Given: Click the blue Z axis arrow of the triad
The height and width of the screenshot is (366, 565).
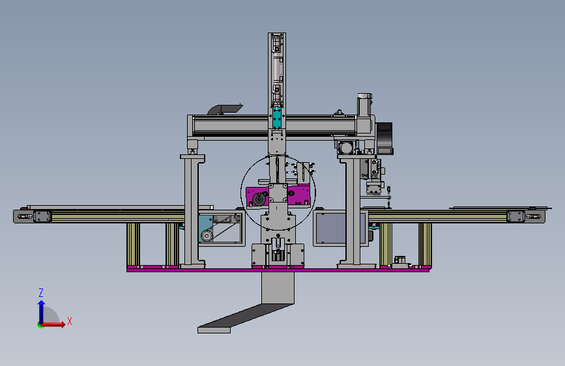Looking at the screenshot, I should [42, 311].
